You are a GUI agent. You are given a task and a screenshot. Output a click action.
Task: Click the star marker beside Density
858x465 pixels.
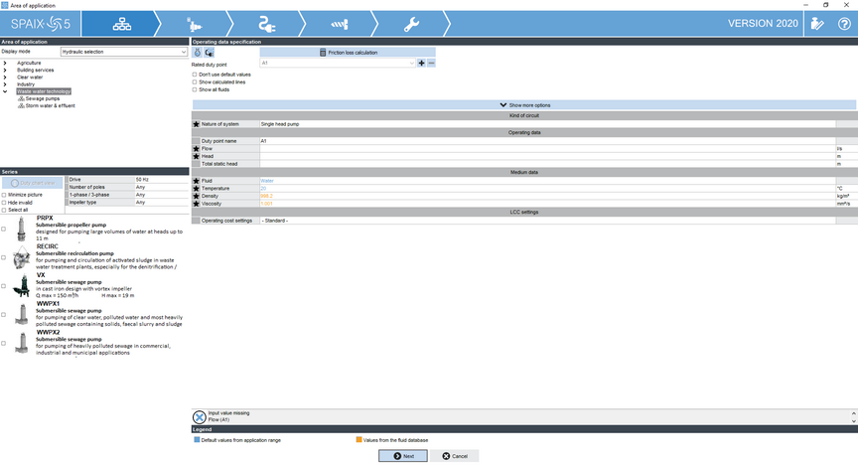tap(196, 196)
